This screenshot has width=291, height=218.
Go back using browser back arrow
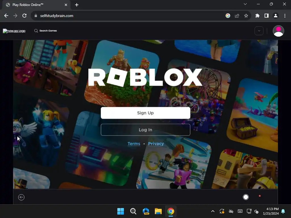pos(6,16)
